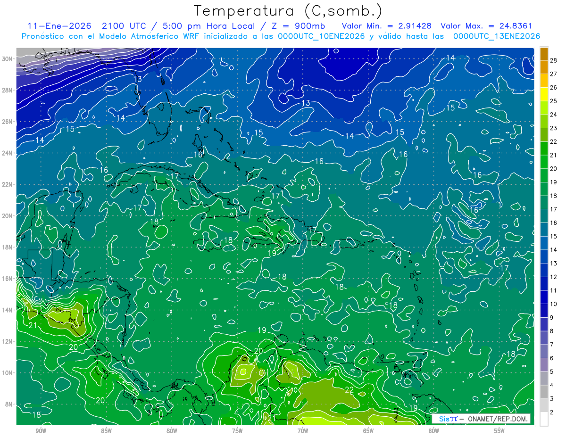This screenshot has height=437, width=566.
Task: Click latitude axis label "30N"
Action: pyautogui.click(x=8, y=58)
